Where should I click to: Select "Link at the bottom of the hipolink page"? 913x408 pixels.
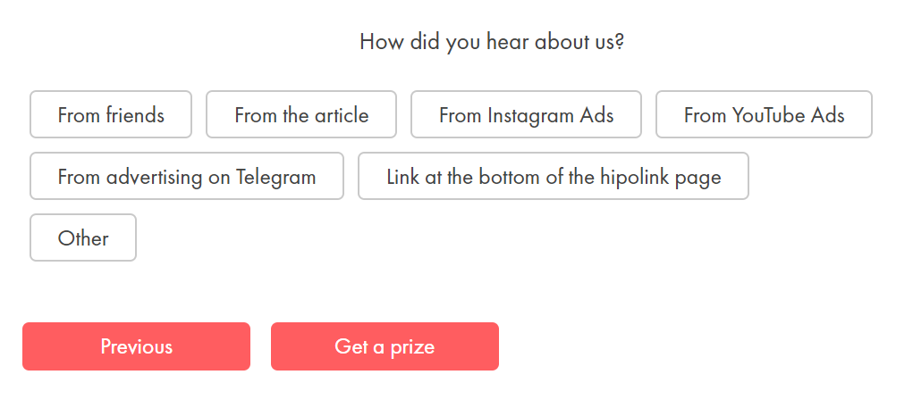coord(554,176)
